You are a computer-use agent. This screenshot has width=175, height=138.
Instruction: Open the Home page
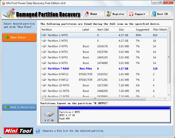(94, 14)
